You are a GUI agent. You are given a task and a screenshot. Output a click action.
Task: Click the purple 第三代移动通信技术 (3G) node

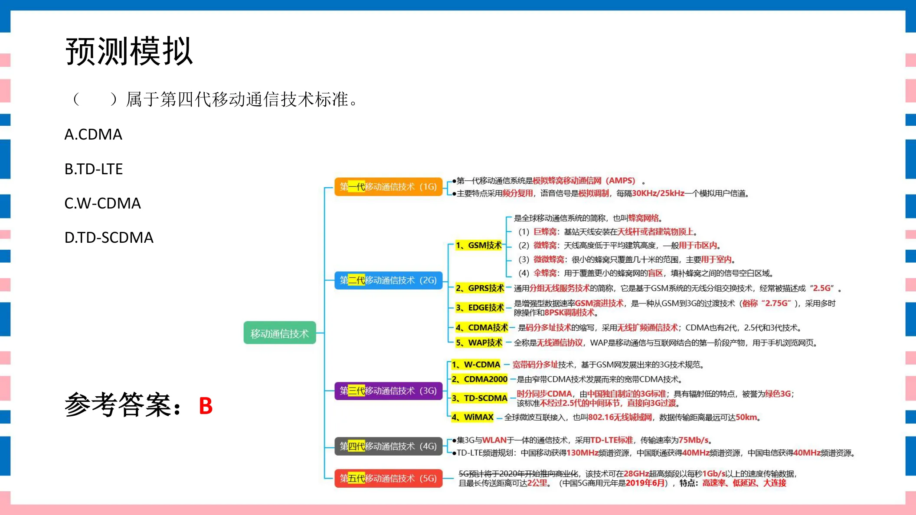click(388, 391)
